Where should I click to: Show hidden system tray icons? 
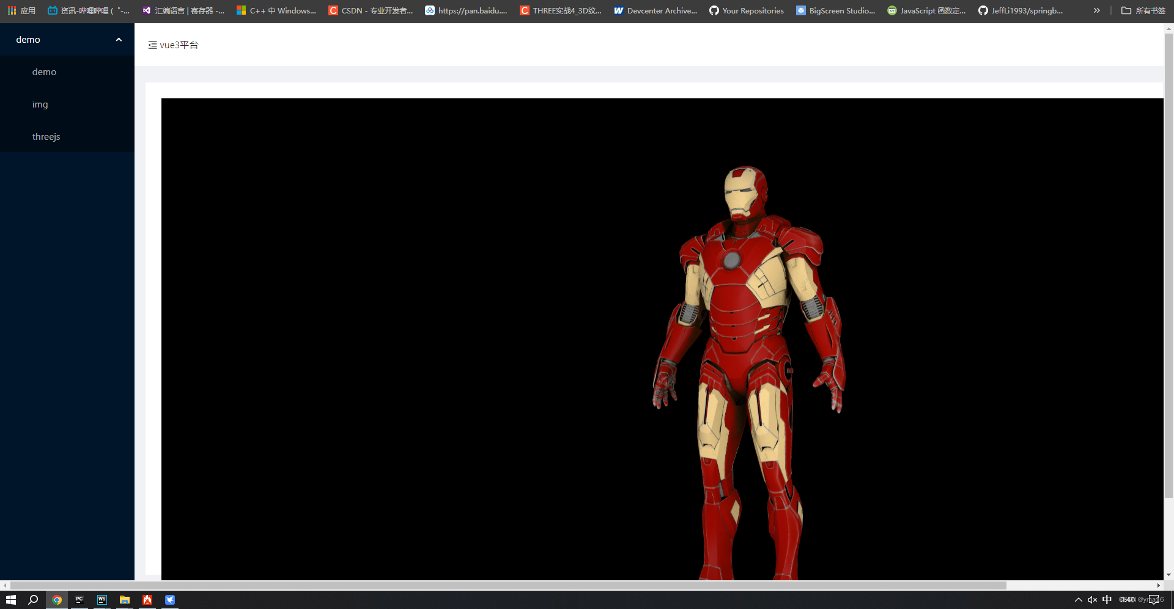[x=1079, y=600]
